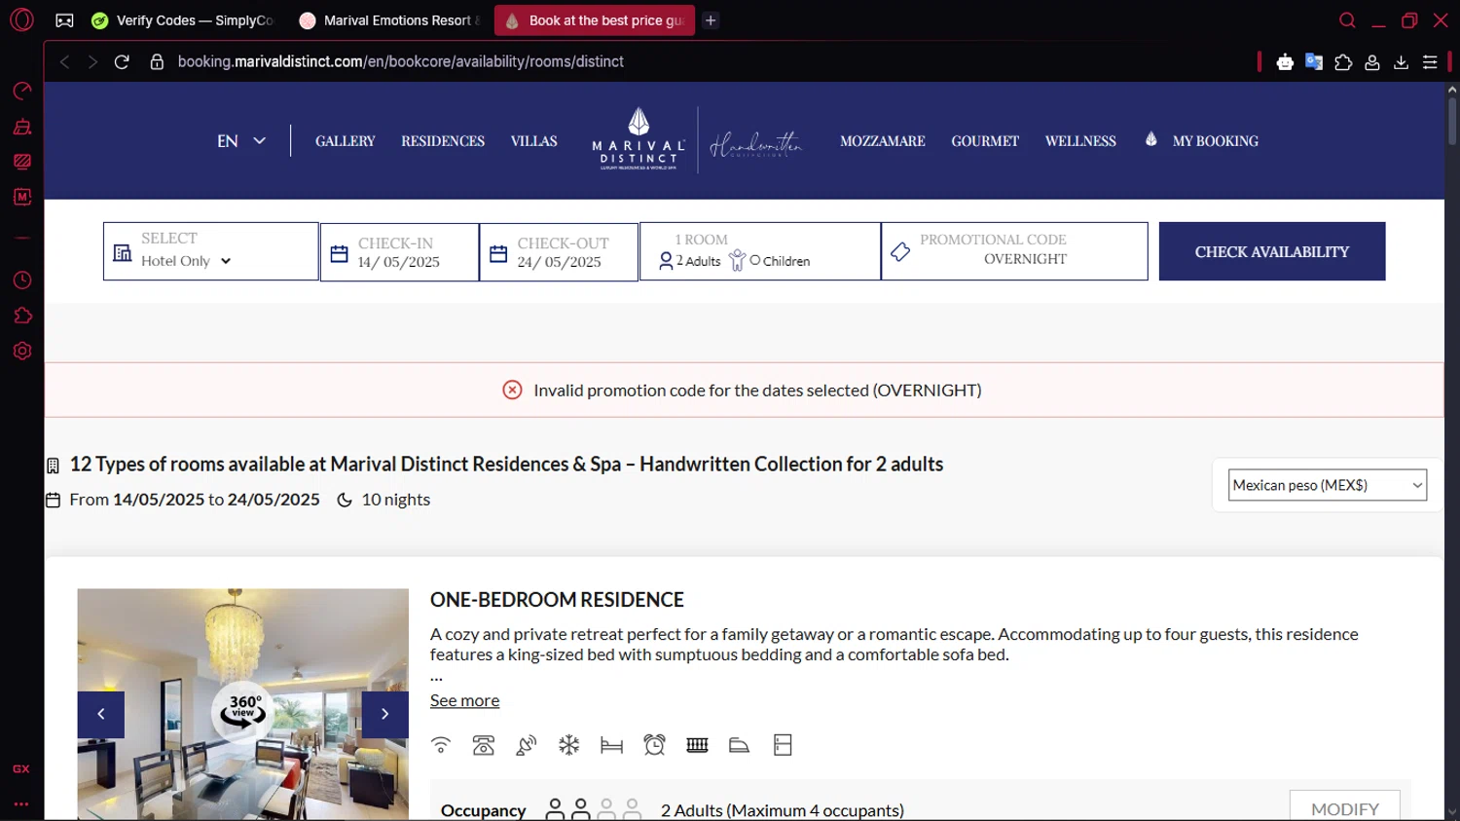This screenshot has width=1460, height=821.
Task: Open the Gourmet menu item
Action: coord(985,141)
